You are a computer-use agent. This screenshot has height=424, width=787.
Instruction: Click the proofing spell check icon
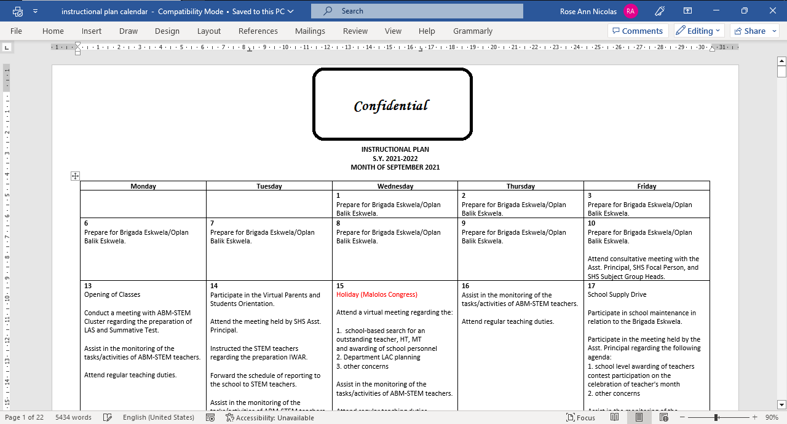108,417
